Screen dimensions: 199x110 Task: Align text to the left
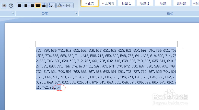(20, 5)
